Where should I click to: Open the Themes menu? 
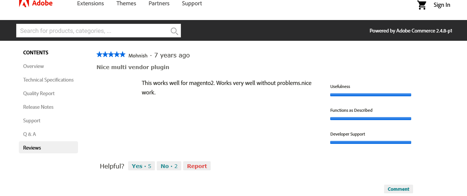[126, 3]
